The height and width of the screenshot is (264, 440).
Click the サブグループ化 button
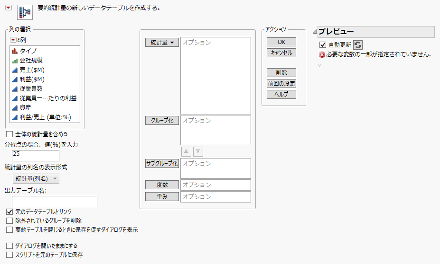[x=162, y=164]
